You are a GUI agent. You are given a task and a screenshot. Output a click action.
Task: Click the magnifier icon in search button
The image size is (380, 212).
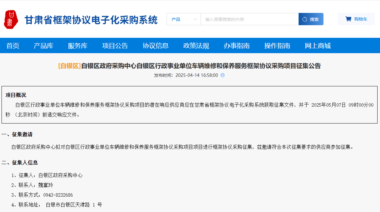click(304, 19)
